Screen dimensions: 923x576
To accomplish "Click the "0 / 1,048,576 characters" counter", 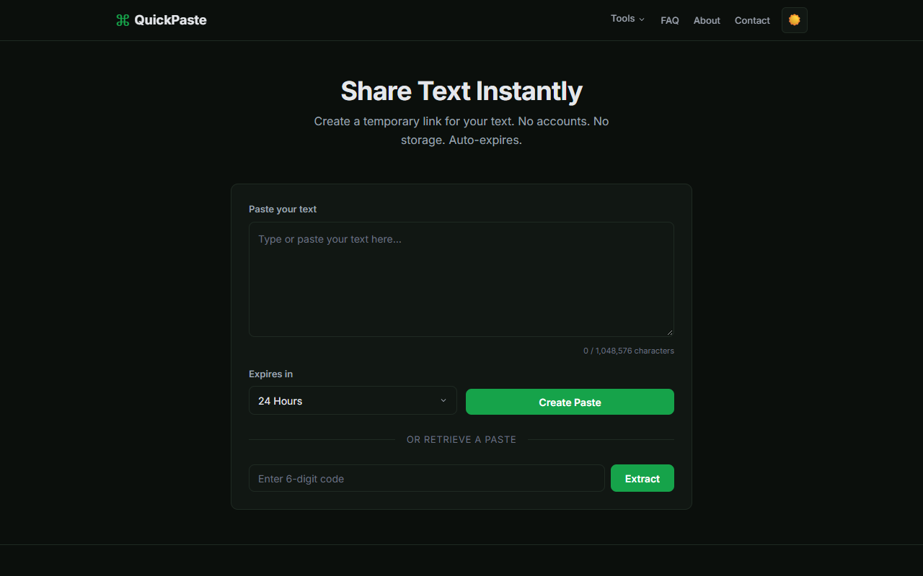I will pyautogui.click(x=629, y=351).
